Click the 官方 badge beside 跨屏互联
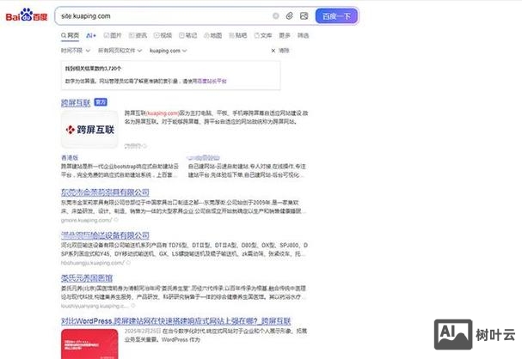522x359 pixels. [101, 102]
